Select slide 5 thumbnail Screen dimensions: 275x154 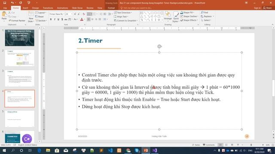pyautogui.click(x=20, y=119)
